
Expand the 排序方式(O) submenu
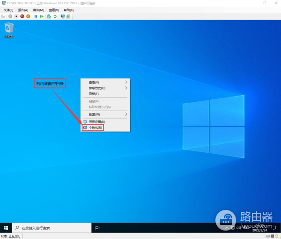(x=105, y=88)
